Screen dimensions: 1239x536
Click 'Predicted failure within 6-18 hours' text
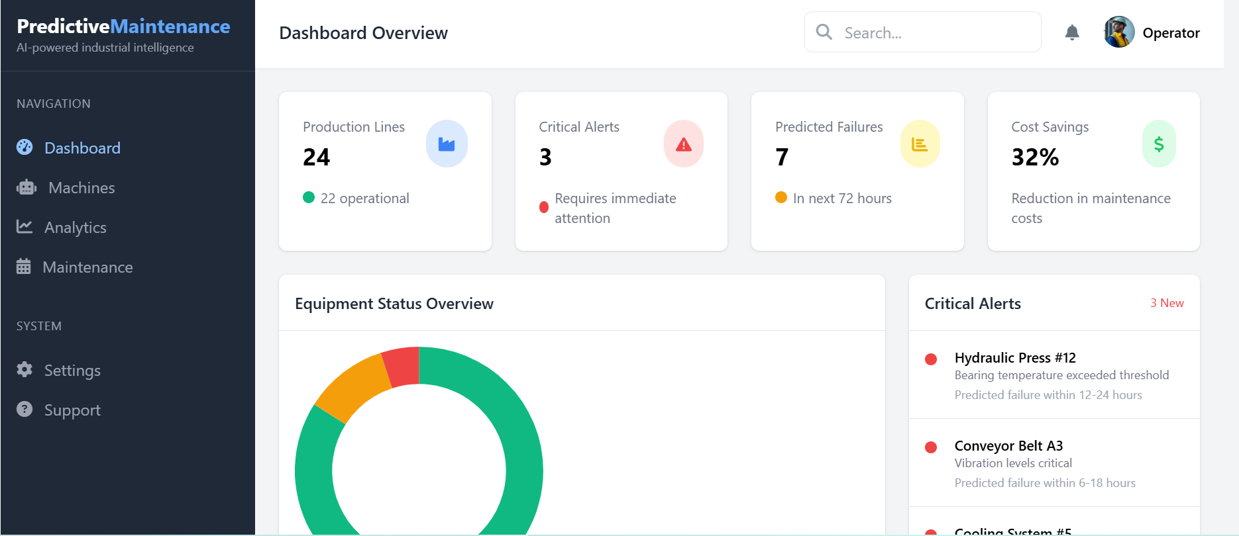[1045, 483]
